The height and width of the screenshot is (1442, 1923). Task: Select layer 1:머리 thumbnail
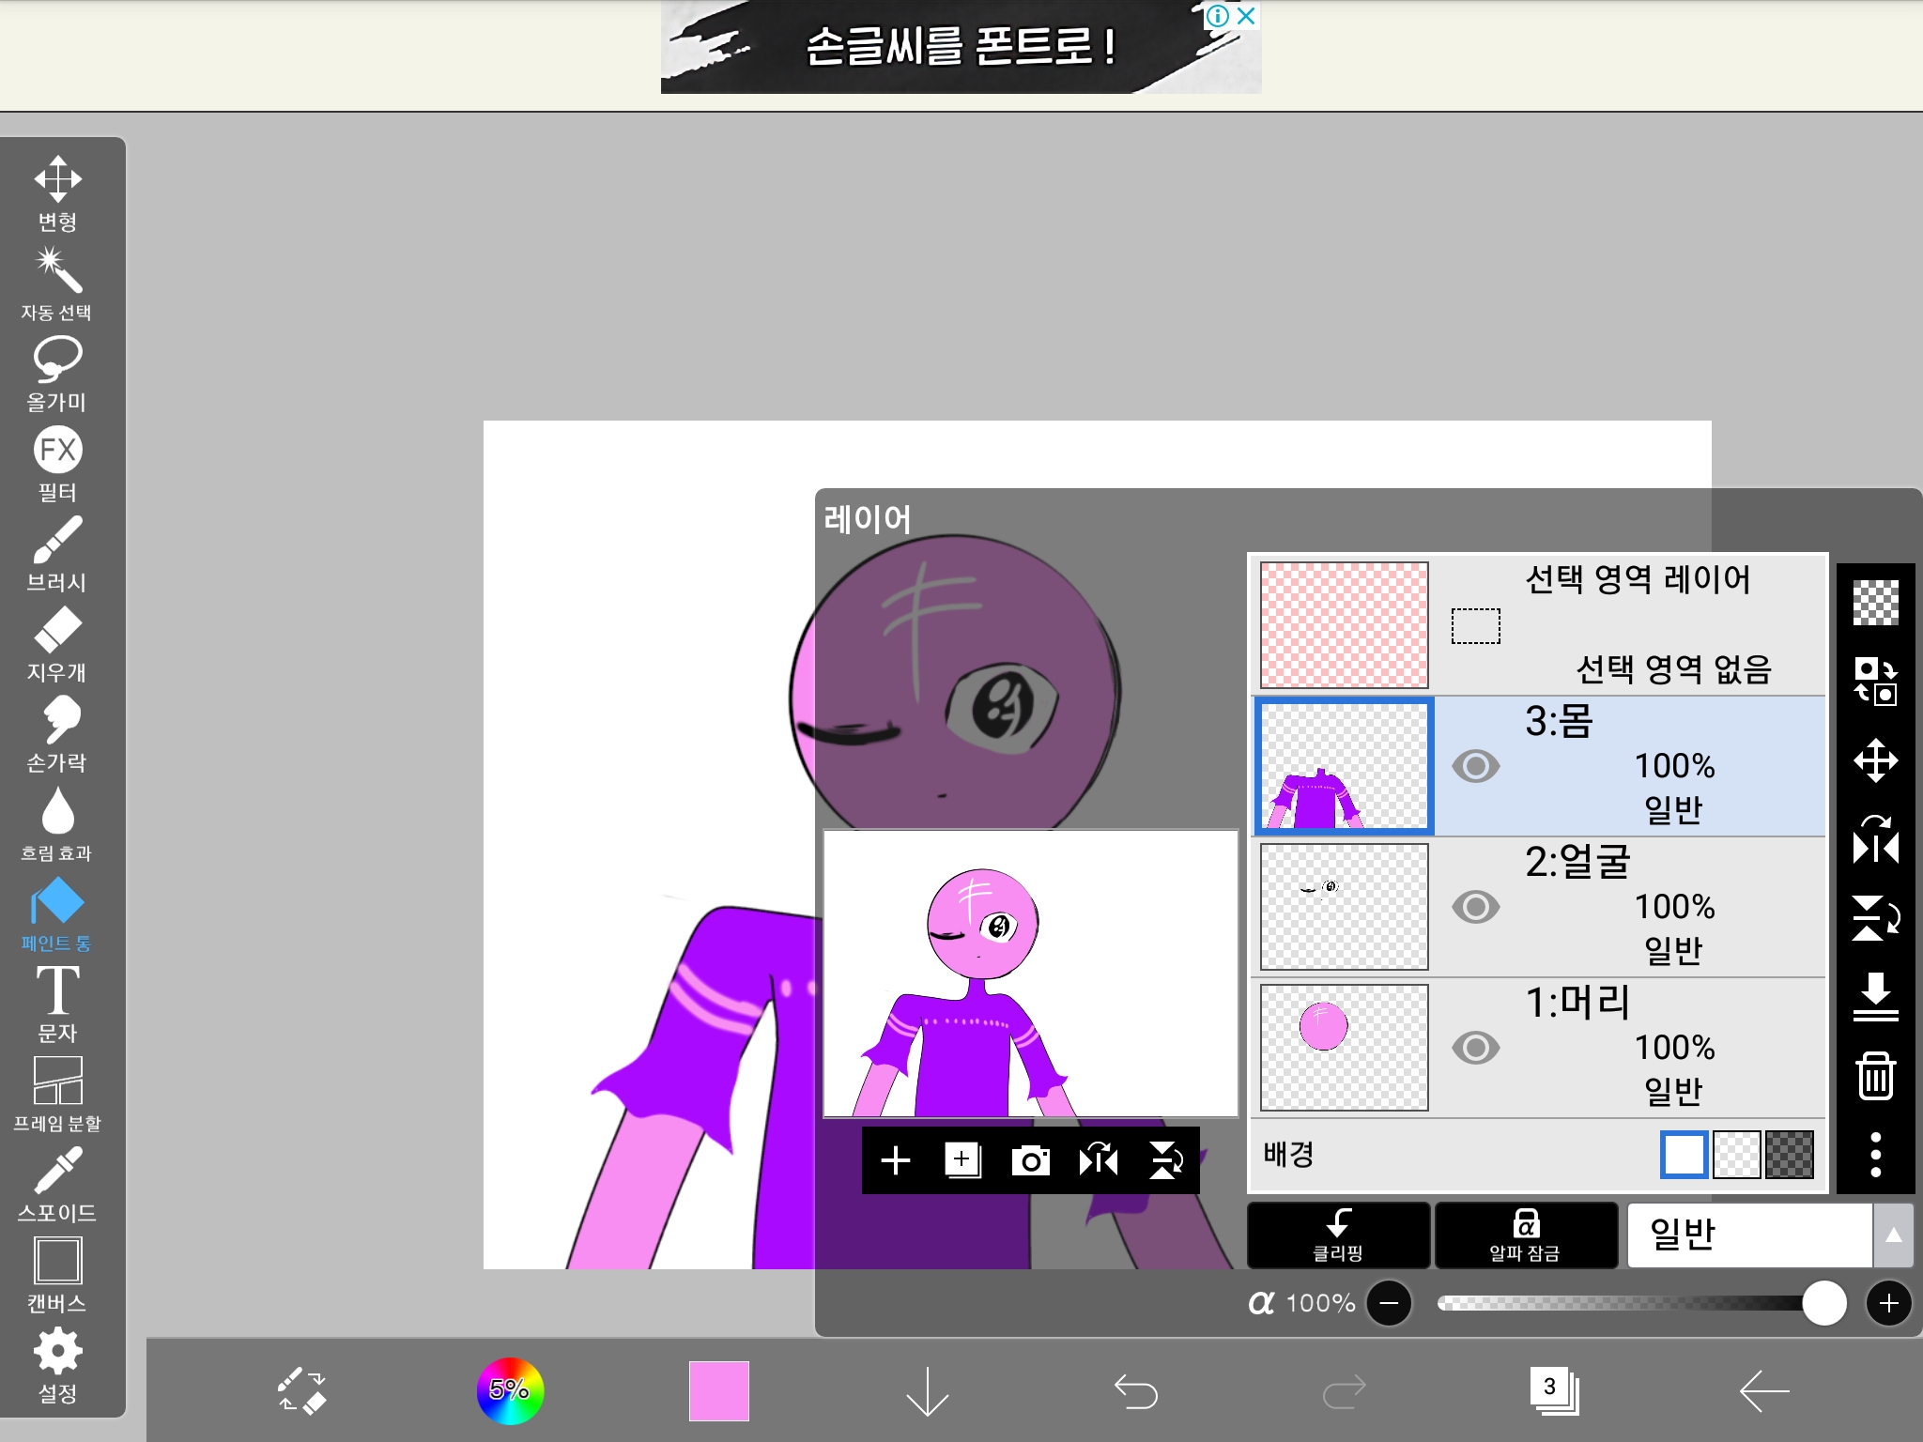[1345, 1048]
